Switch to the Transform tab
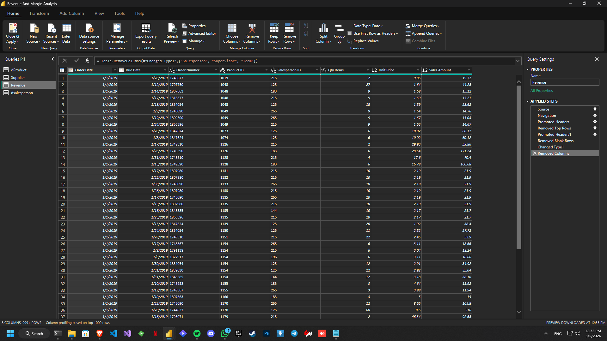Screen dimensions: 607x341 pyautogui.click(x=39, y=13)
